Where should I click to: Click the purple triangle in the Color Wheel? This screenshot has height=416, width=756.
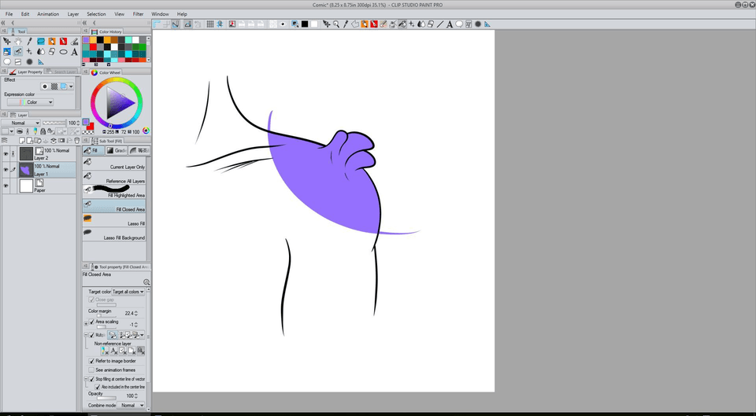click(x=117, y=102)
